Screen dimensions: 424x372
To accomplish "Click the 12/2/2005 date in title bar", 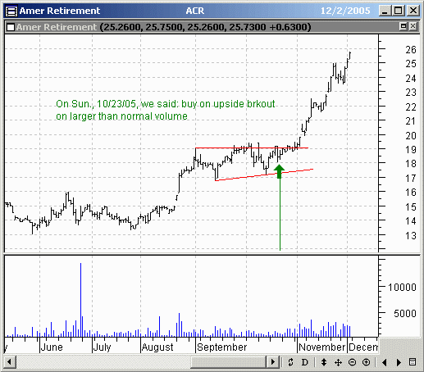I will pos(345,11).
